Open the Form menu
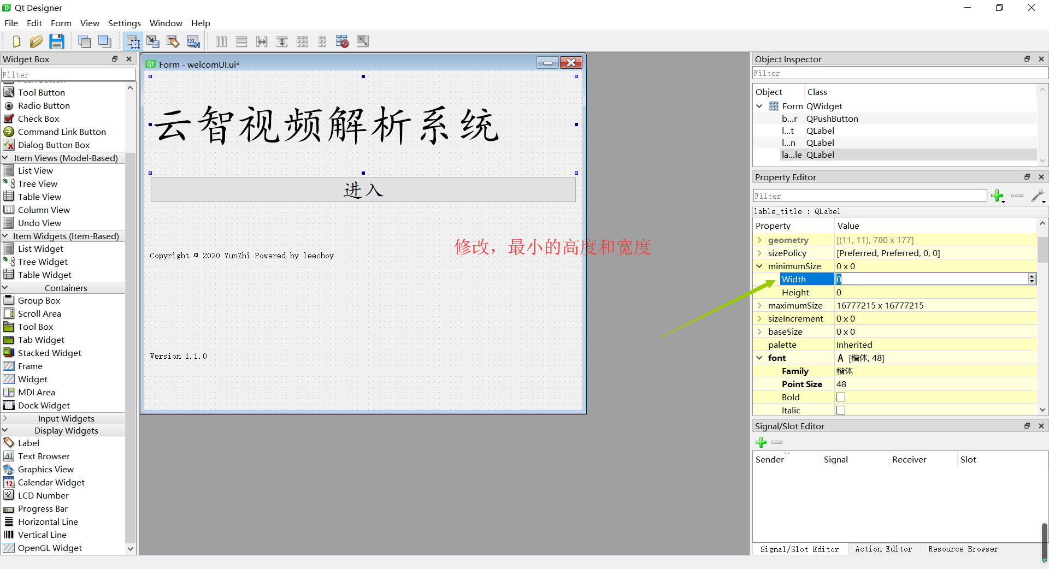 61,23
